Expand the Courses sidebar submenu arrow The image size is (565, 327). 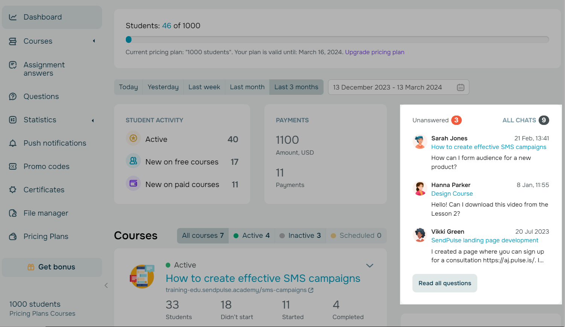(94, 41)
